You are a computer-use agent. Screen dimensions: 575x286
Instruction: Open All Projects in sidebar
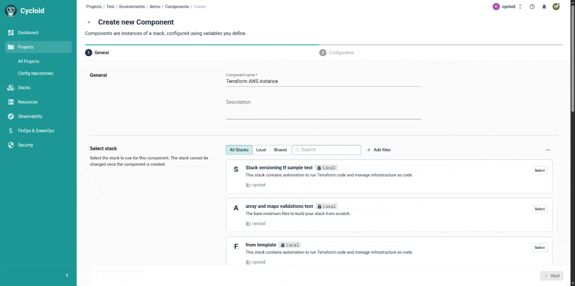[28, 62]
